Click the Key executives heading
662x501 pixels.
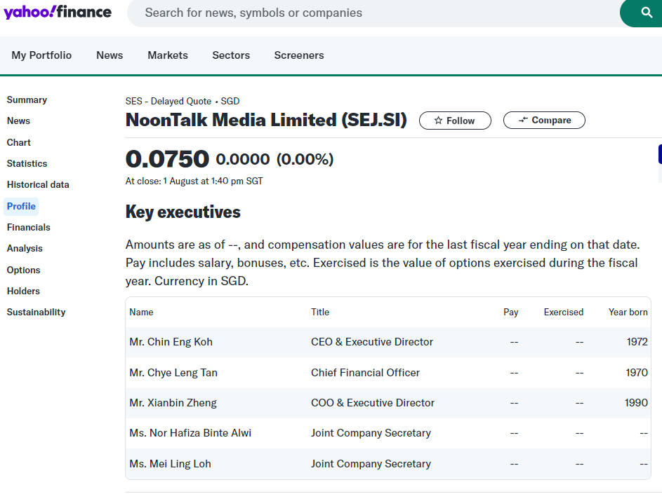[x=183, y=212]
